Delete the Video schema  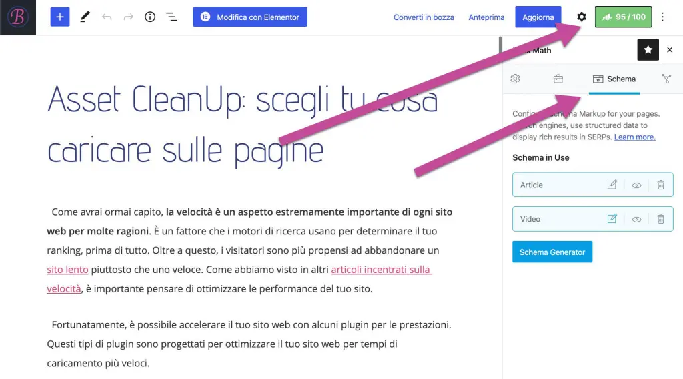click(661, 219)
